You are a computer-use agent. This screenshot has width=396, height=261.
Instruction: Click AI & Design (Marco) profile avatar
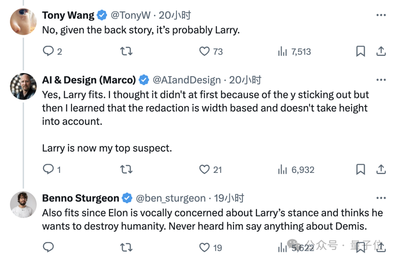pos(23,87)
